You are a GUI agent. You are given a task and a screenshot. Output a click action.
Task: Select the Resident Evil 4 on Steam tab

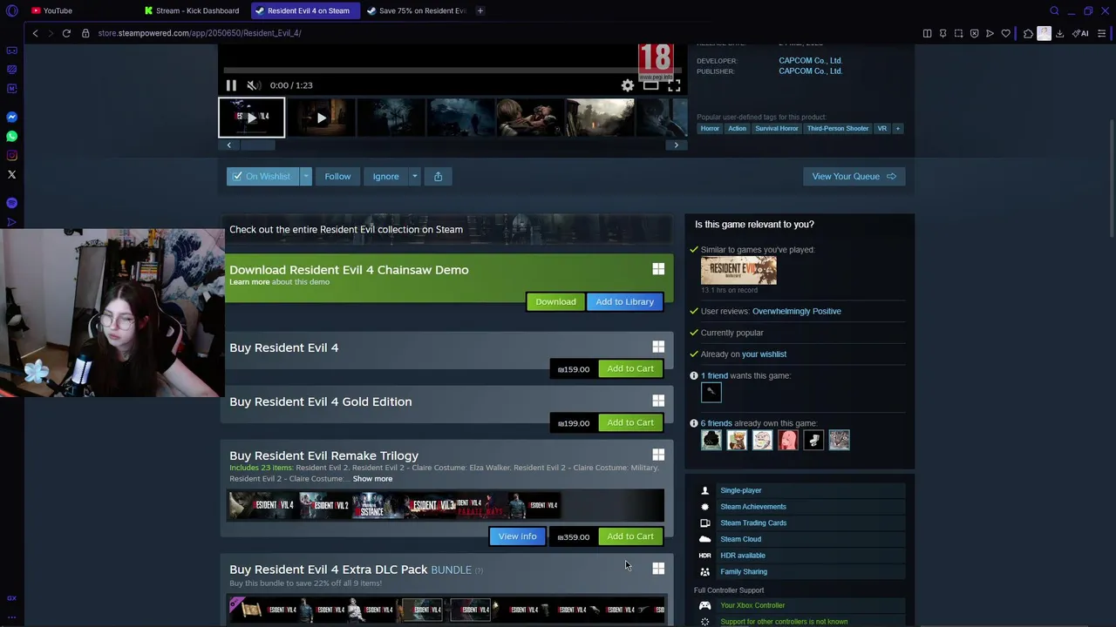[x=303, y=10]
